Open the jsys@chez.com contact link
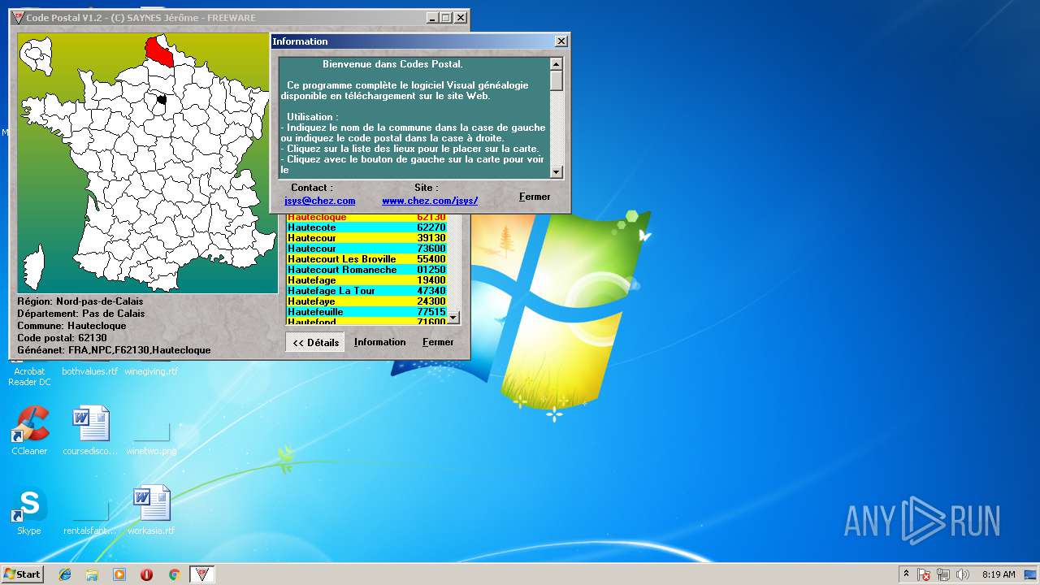Screen dimensions: 1040x585 (320, 201)
